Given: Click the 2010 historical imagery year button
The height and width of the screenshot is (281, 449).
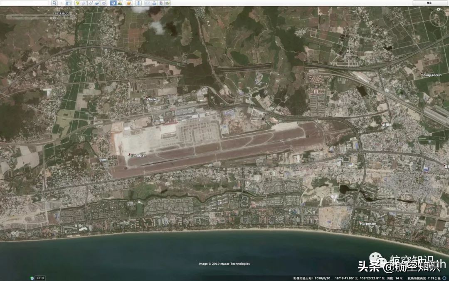Looking at the screenshot, I should (40, 278).
